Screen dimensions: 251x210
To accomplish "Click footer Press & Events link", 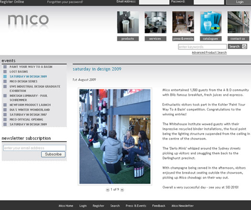I will point(136,206).
